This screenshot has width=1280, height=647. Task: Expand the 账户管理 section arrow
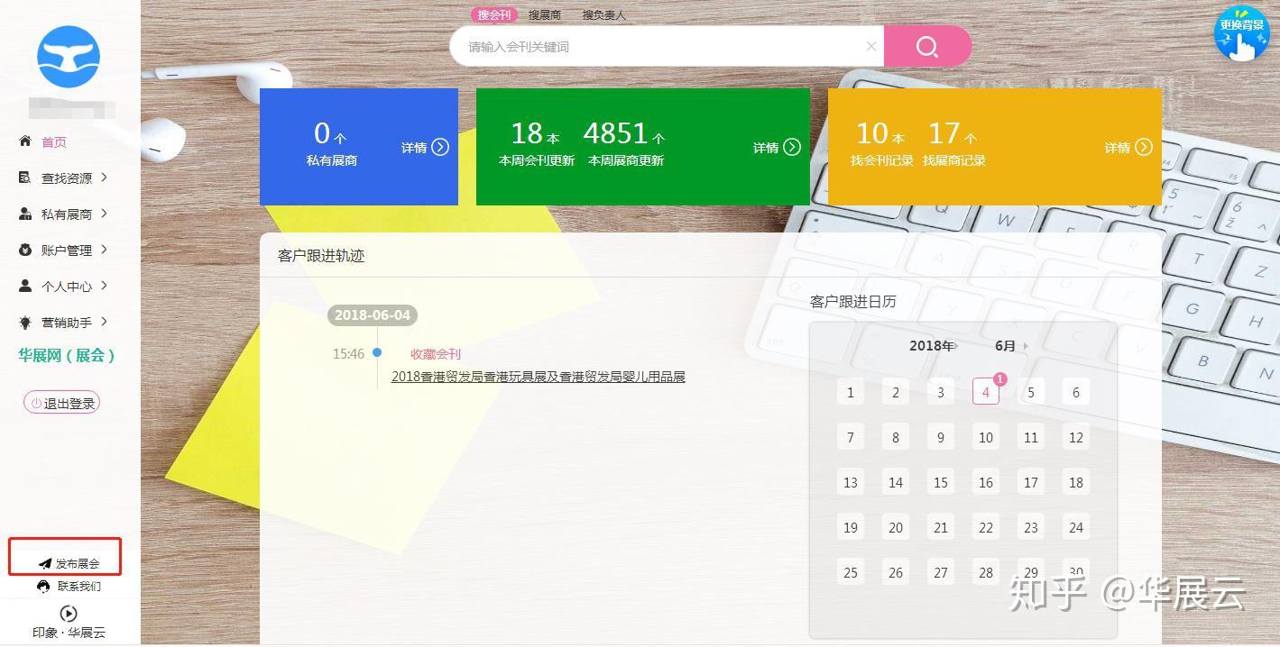(106, 250)
